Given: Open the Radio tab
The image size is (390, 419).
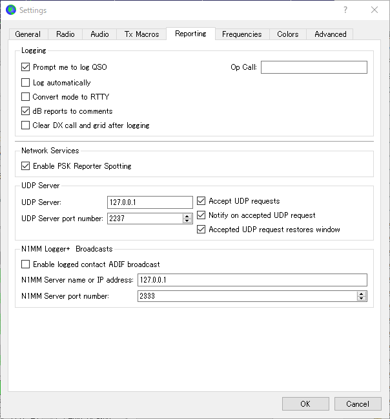Looking at the screenshot, I should (x=65, y=34).
